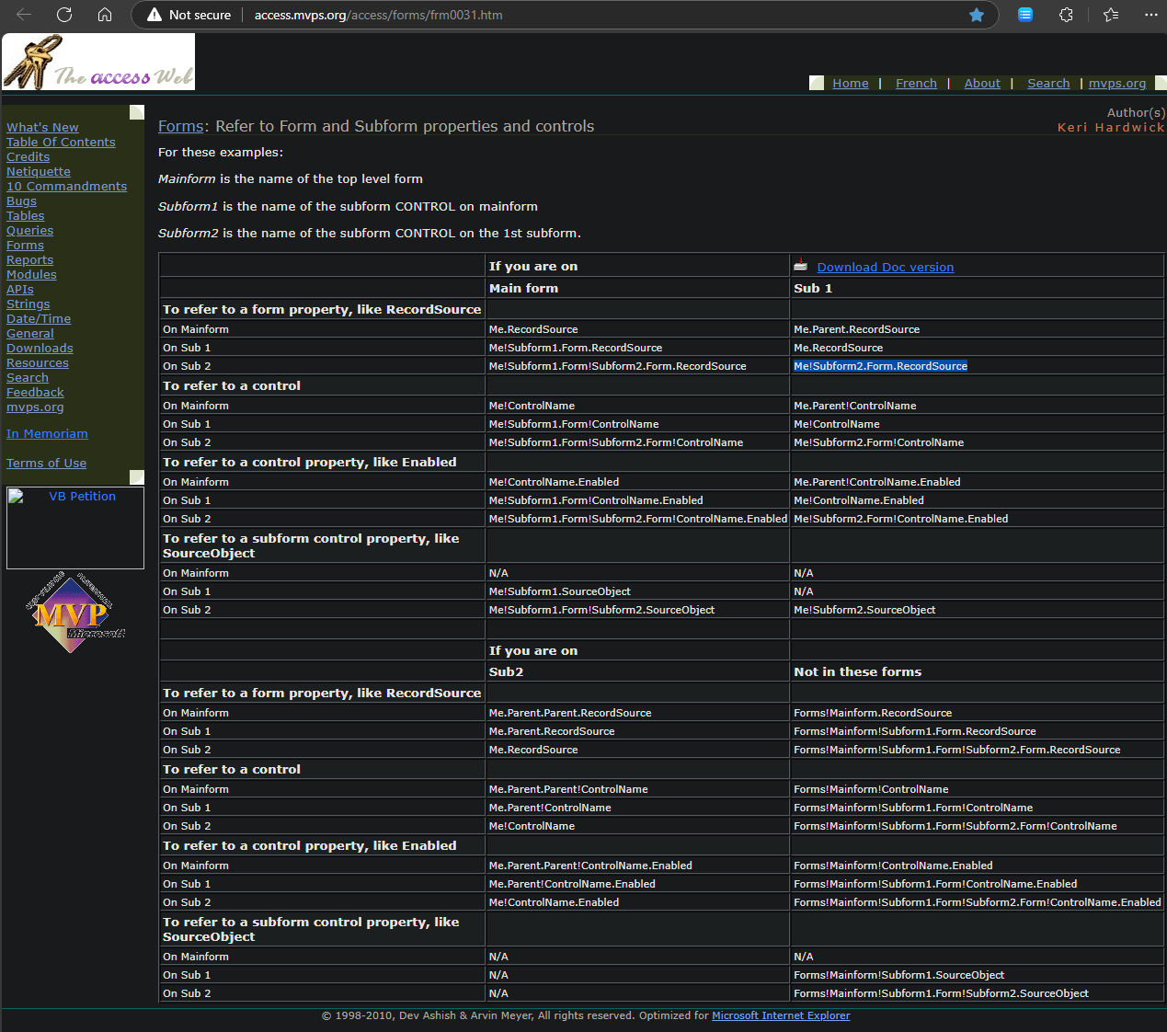Open mvps.org in the sidebar list
1167x1032 pixels.
tap(35, 407)
